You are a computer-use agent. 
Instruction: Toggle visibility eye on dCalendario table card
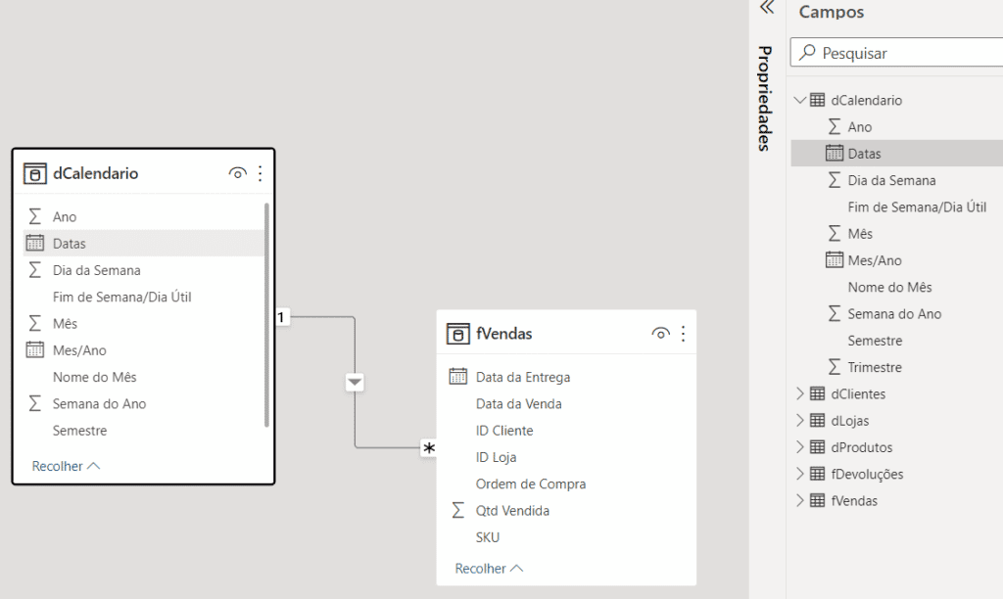[x=237, y=173]
